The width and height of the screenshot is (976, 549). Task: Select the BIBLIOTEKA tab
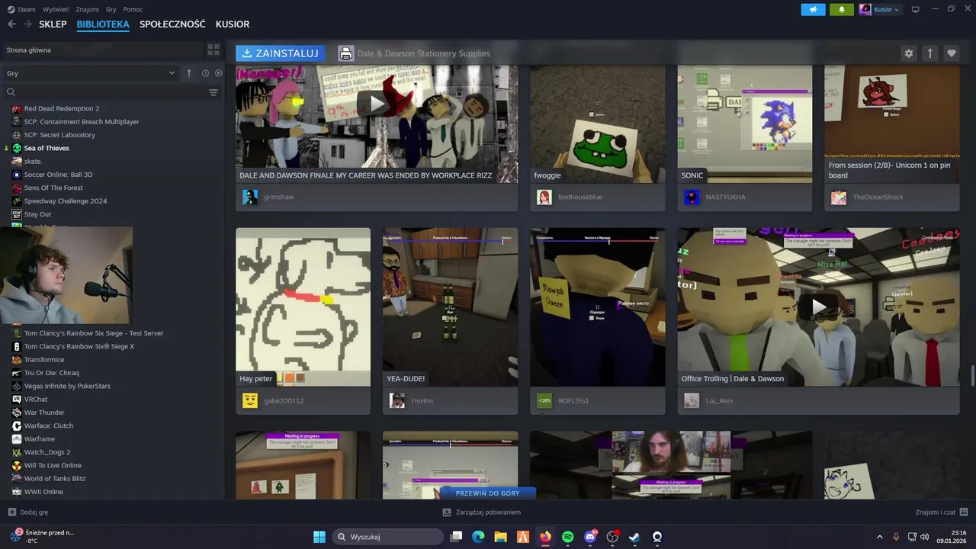coord(103,24)
